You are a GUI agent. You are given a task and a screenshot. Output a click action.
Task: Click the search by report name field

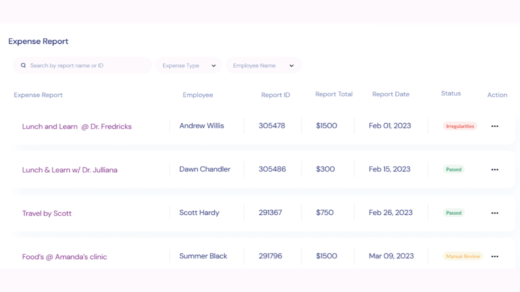pos(82,65)
